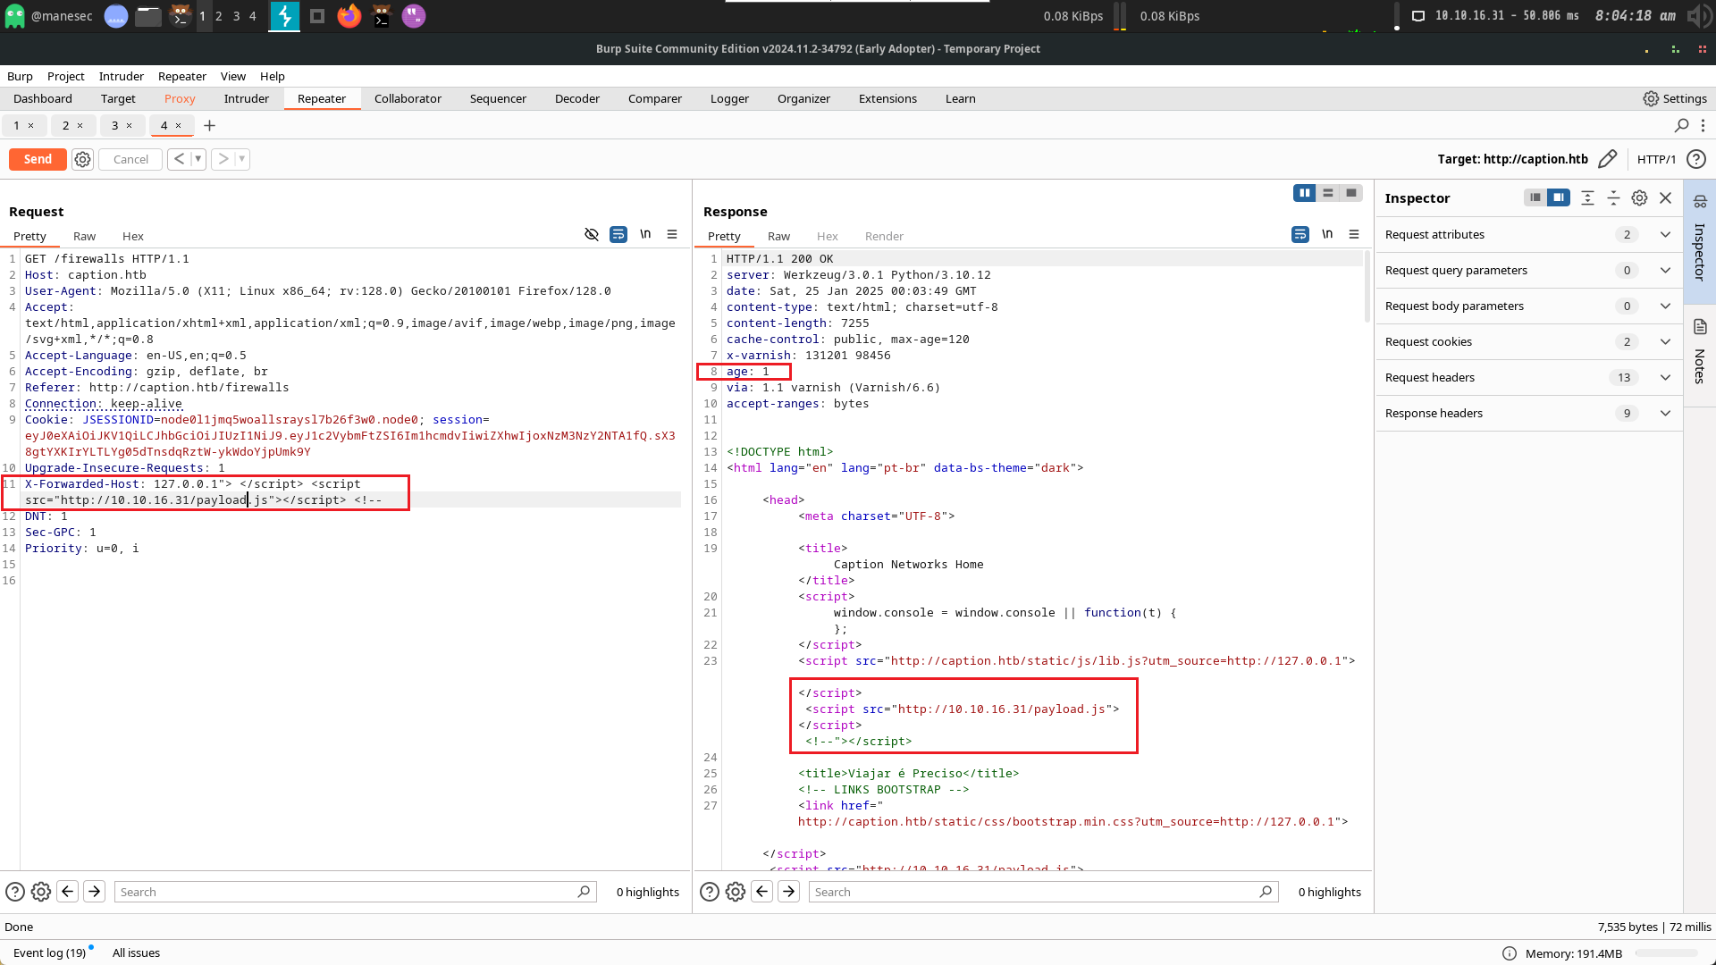Open Repeater tab options kebab menu
The height and width of the screenshot is (965, 1716).
1703,126
